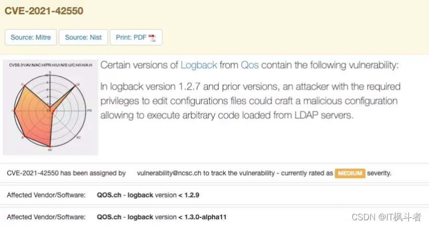Open the CVSS radar chart image
Image resolution: width=429 pixels, height=226 pixels.
pos(50,108)
